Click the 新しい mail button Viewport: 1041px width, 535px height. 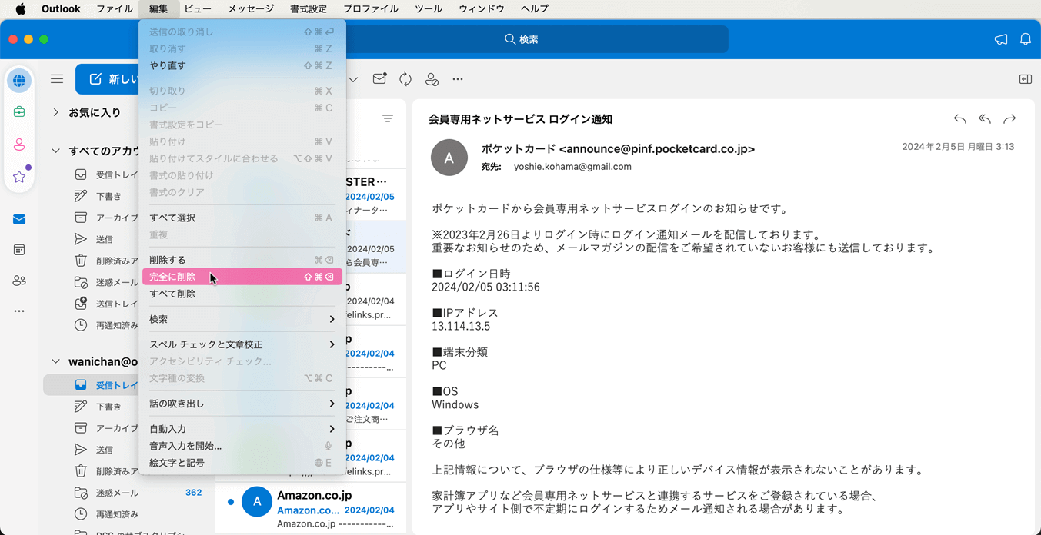pyautogui.click(x=108, y=79)
